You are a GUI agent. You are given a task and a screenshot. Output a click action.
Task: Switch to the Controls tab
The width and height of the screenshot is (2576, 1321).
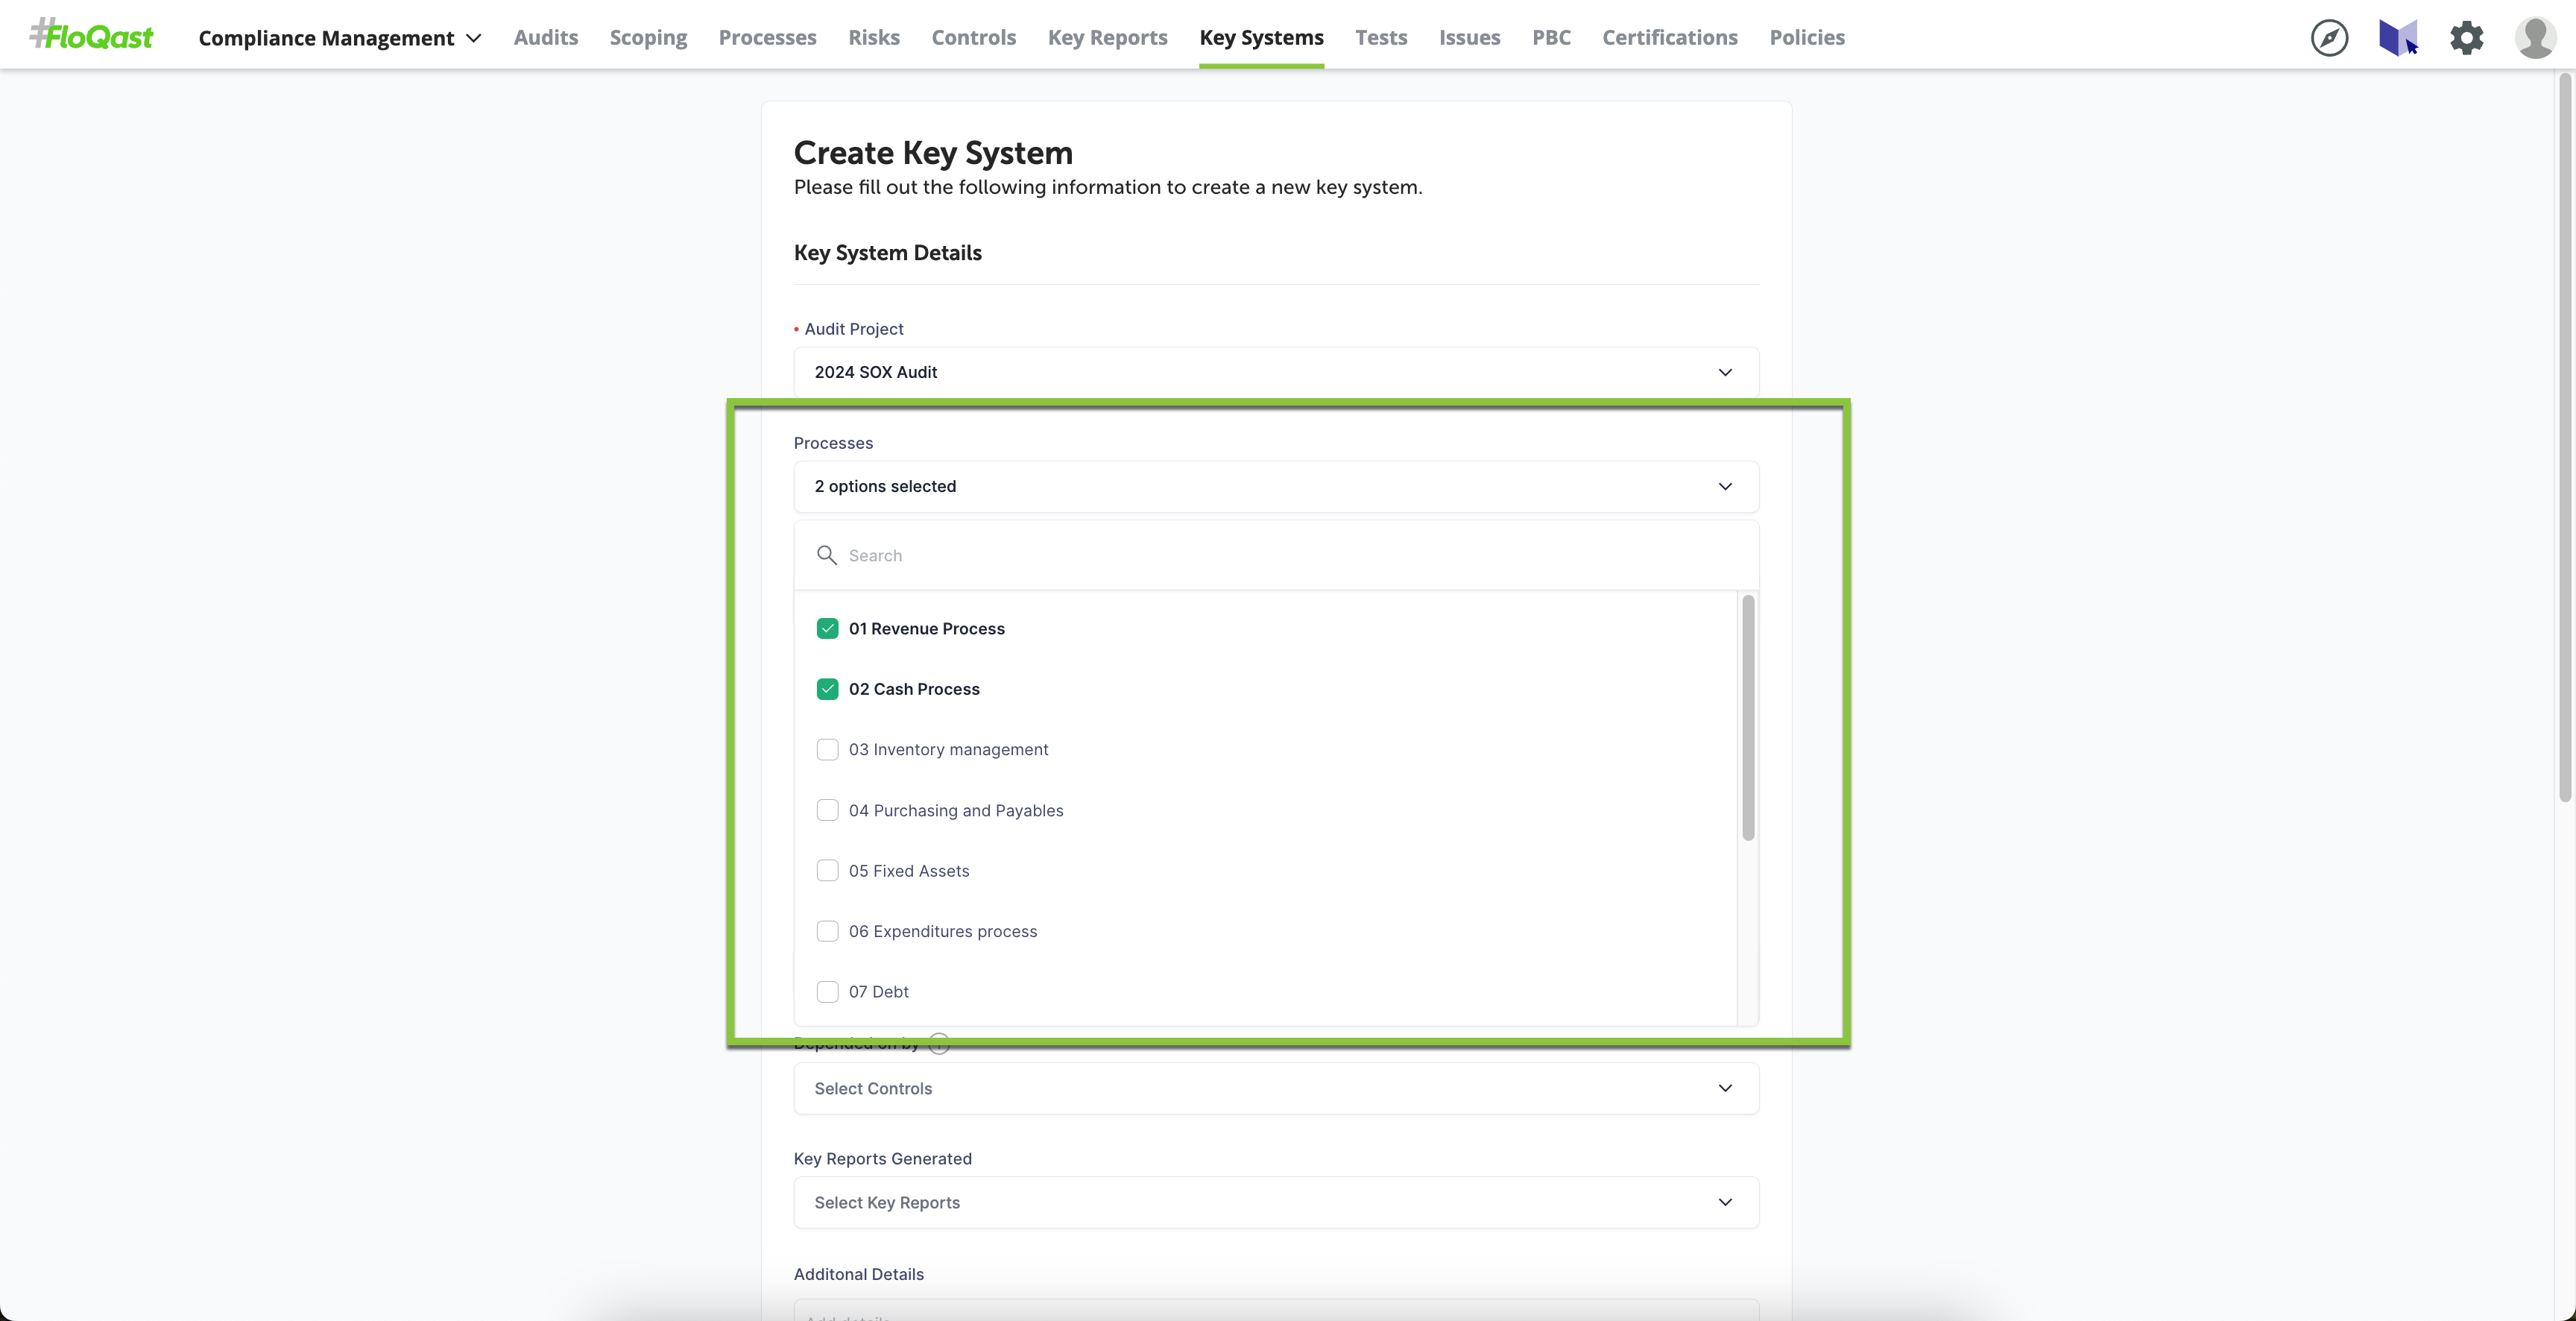click(x=973, y=38)
